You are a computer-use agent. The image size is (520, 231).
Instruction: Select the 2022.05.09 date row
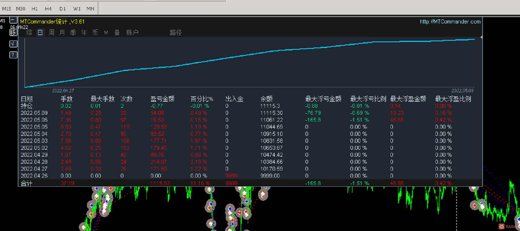[x=34, y=113]
